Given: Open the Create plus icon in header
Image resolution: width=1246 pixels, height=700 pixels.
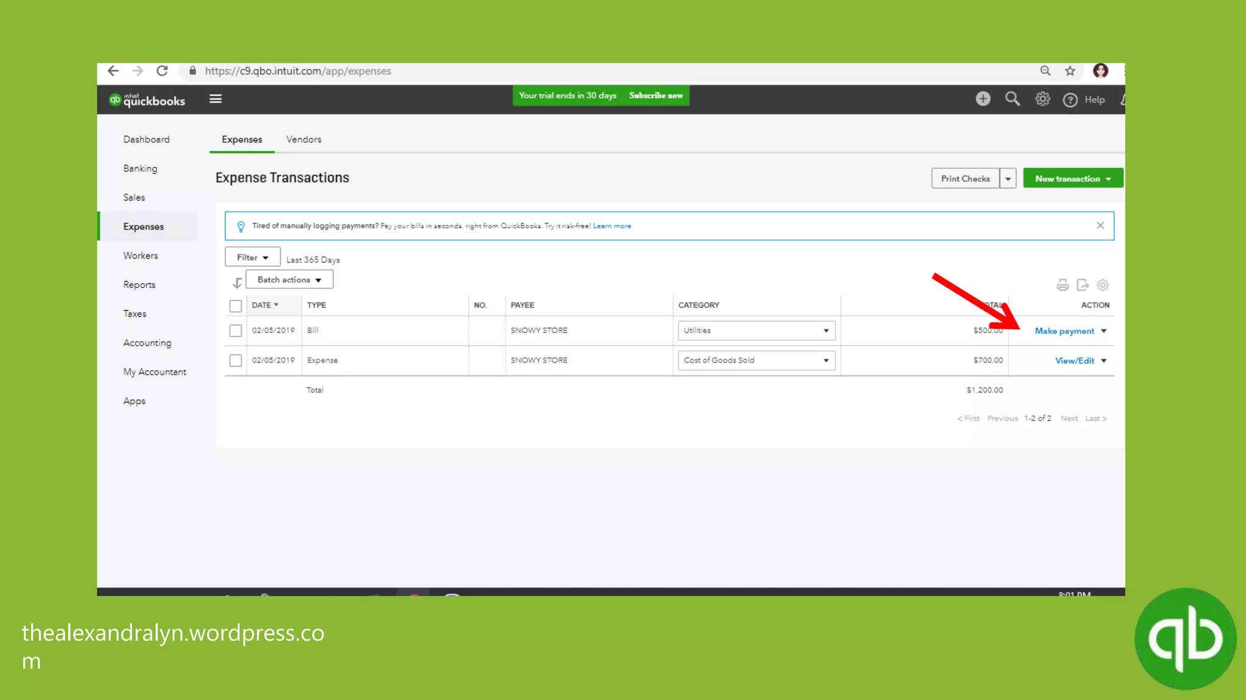Looking at the screenshot, I should [983, 99].
